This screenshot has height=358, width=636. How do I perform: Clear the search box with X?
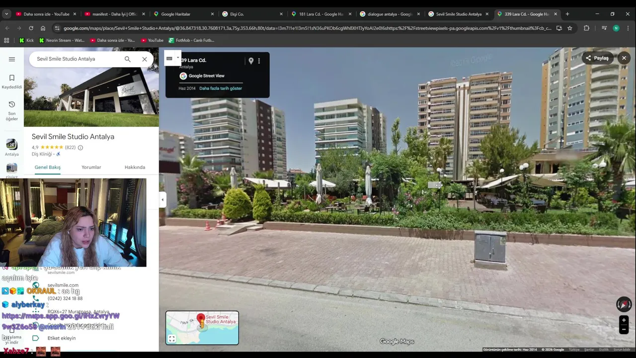pos(145,59)
